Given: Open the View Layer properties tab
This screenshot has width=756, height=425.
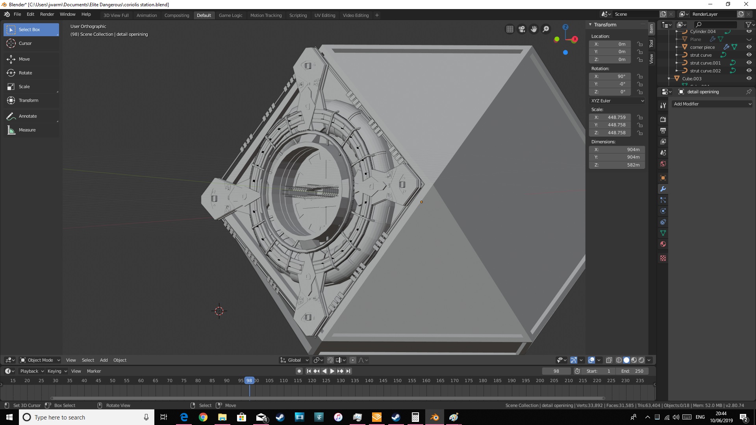Looking at the screenshot, I should tap(663, 141).
